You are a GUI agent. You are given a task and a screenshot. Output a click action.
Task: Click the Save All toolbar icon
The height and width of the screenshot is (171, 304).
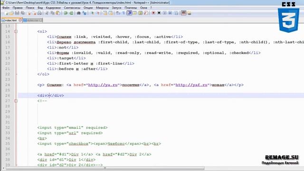[23, 13]
